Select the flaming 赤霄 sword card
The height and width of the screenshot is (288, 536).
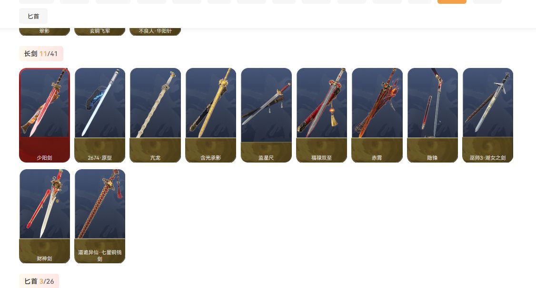(x=377, y=115)
